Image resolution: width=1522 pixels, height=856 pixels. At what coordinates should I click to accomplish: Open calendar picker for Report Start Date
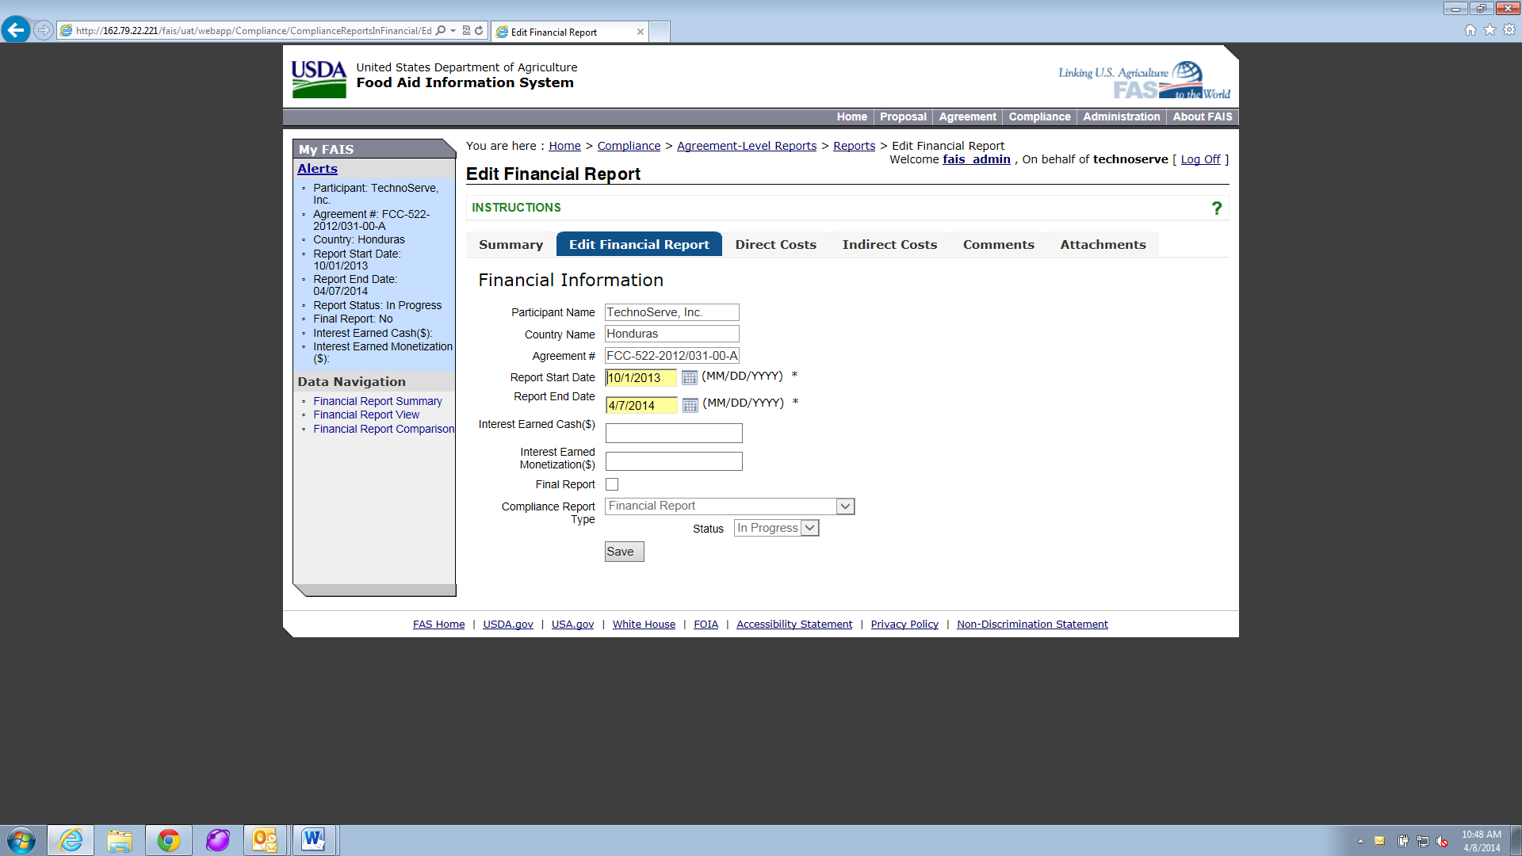(x=689, y=378)
